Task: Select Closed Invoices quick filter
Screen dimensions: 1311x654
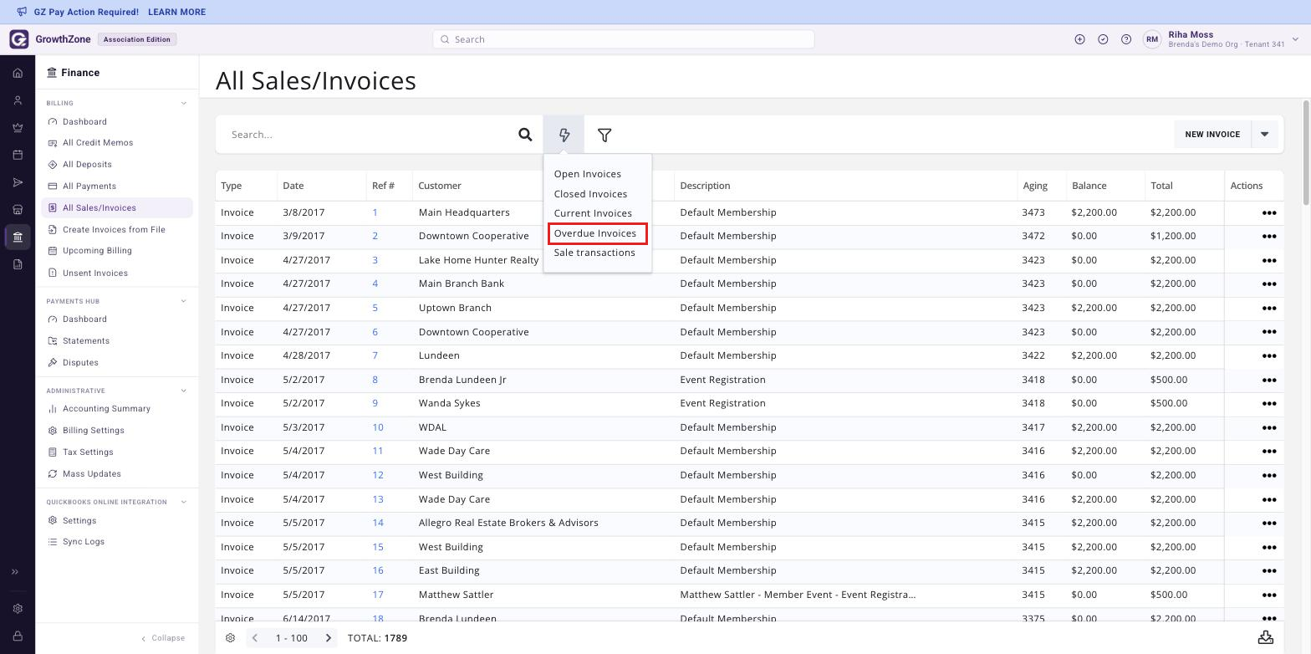Action: [590, 194]
